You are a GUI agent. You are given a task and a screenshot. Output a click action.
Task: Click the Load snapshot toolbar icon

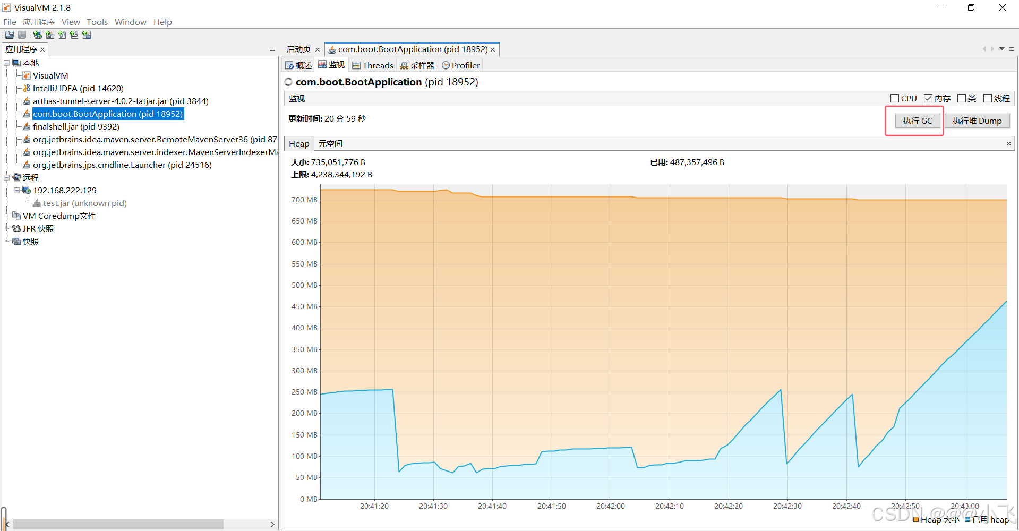[x=10, y=35]
